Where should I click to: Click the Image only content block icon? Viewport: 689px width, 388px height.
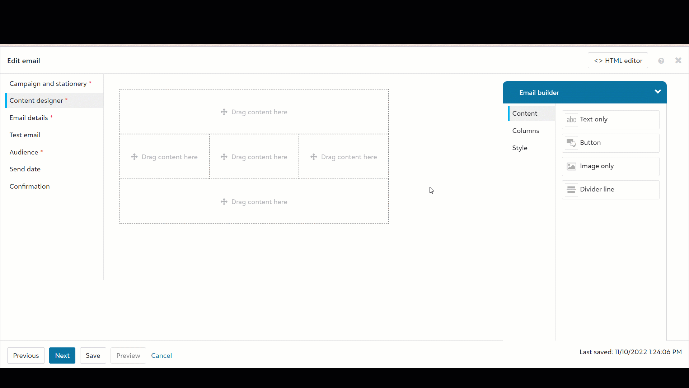[x=571, y=166]
